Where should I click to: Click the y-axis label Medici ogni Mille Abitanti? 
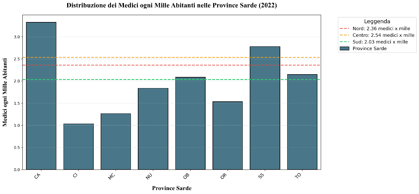pos(5,92)
